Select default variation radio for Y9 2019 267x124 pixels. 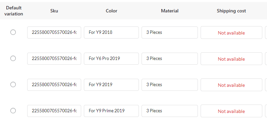[x=13, y=84]
